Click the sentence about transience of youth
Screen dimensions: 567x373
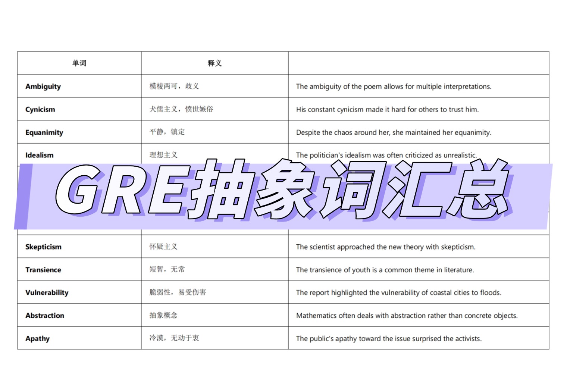(x=385, y=270)
